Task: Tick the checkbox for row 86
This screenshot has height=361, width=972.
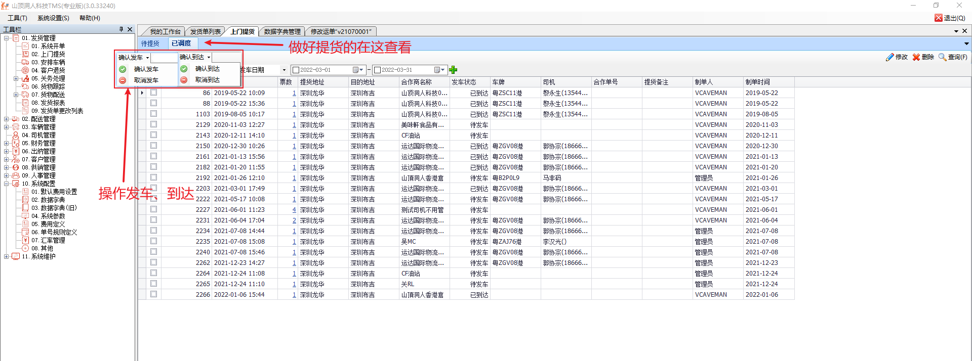Action: point(153,93)
